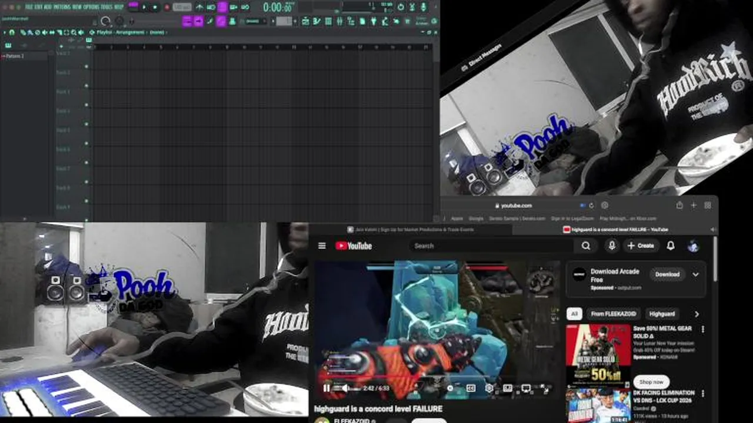Image resolution: width=753 pixels, height=423 pixels.
Task: Open the LCK CUP 2026 video thumbnail
Action: tap(598, 405)
